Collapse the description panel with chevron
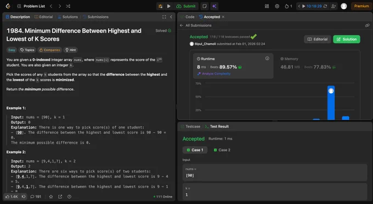 point(171,17)
